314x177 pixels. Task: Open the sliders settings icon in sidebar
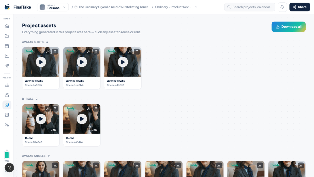click(7, 85)
